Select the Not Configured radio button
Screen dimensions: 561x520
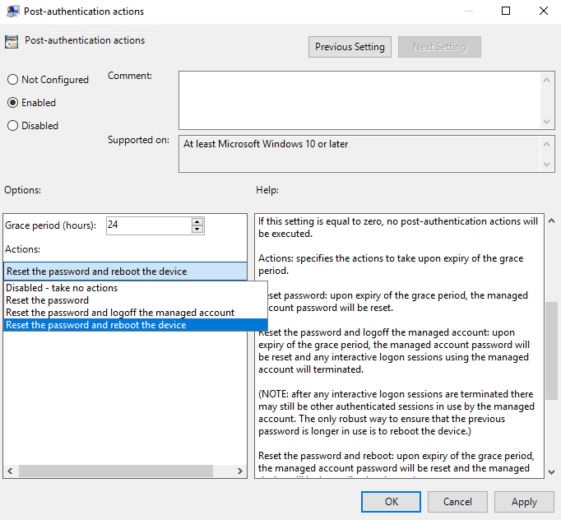click(x=12, y=80)
